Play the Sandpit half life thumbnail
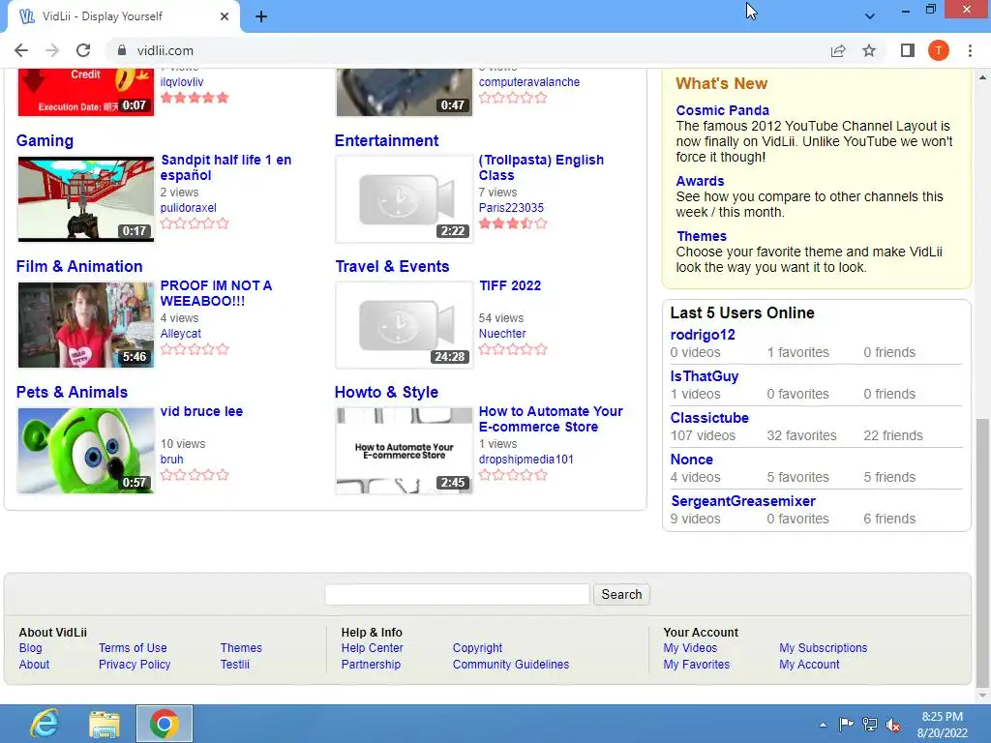 (86, 199)
